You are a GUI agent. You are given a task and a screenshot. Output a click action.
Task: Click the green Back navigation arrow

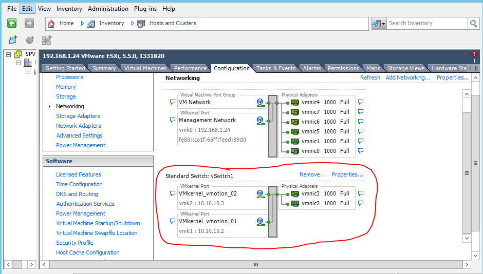tap(12, 23)
